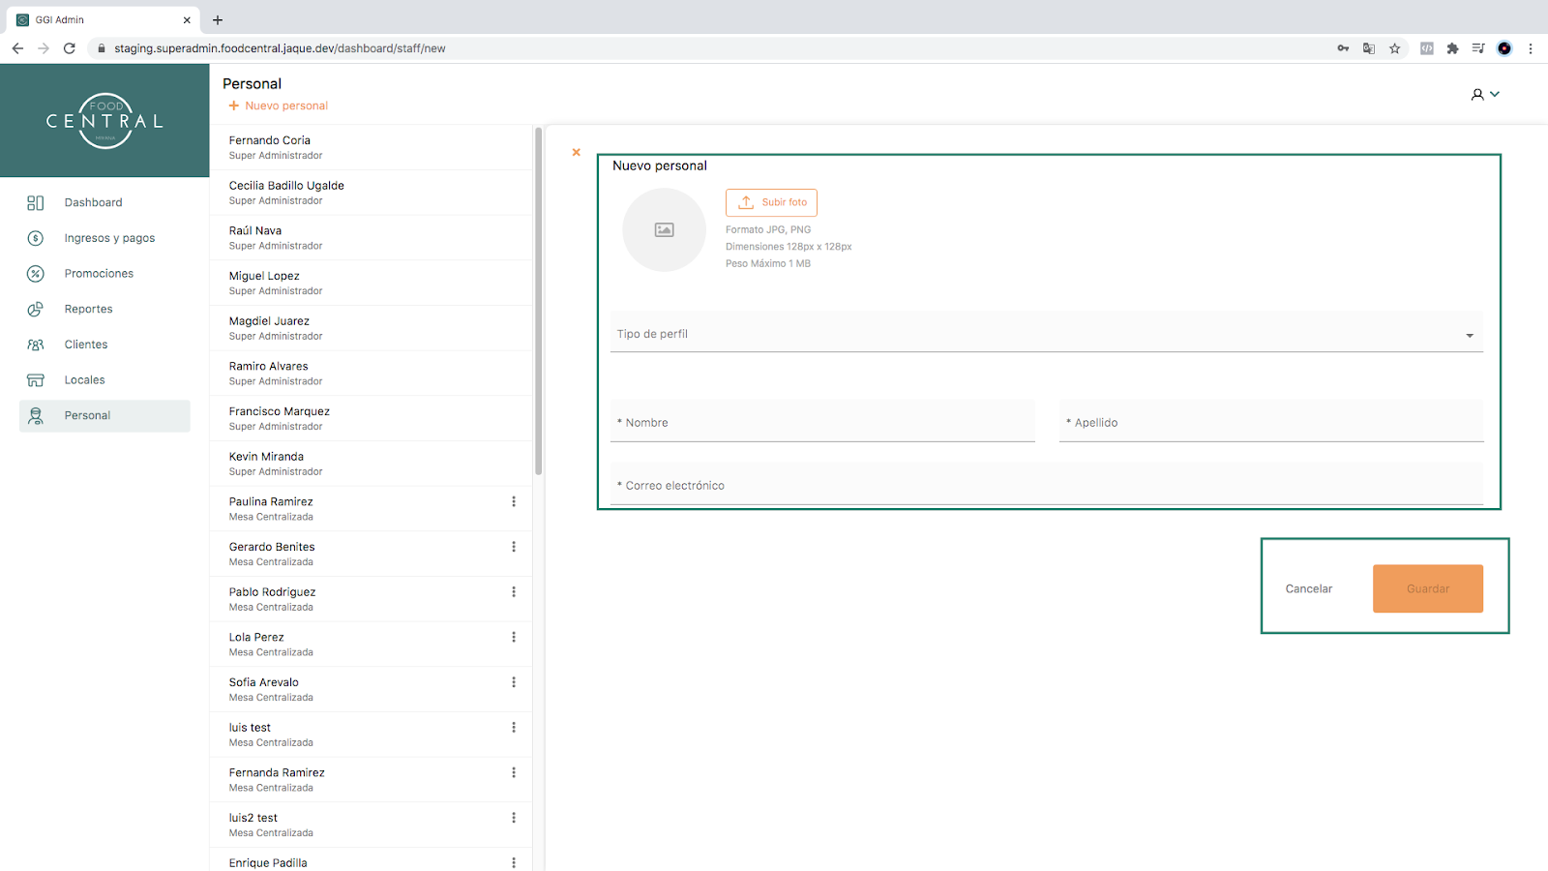Open options menu for luis2 test

click(x=514, y=818)
